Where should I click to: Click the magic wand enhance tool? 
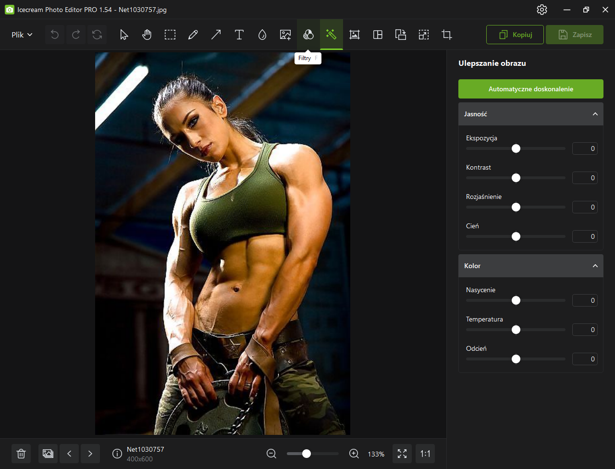tap(332, 35)
